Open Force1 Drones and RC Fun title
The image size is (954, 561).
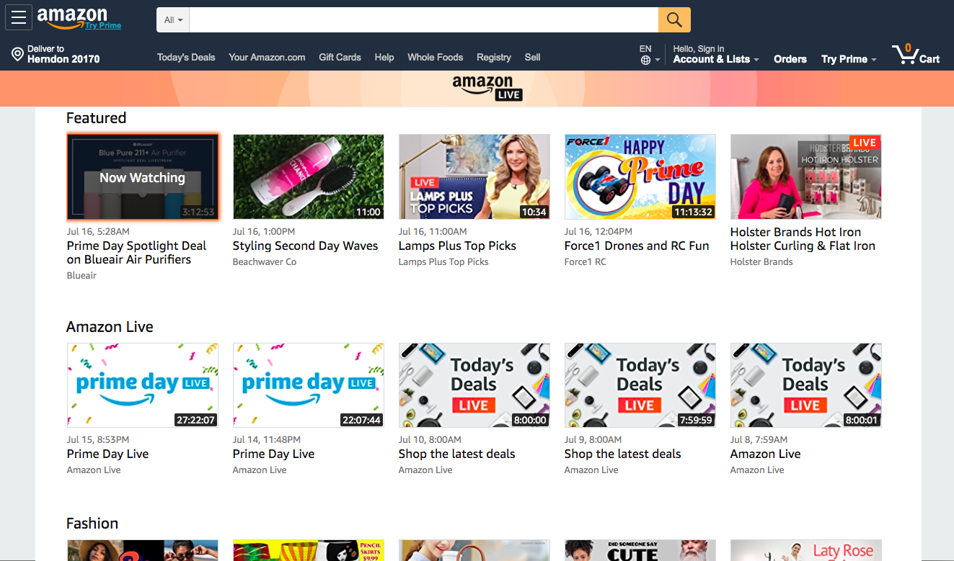click(637, 246)
